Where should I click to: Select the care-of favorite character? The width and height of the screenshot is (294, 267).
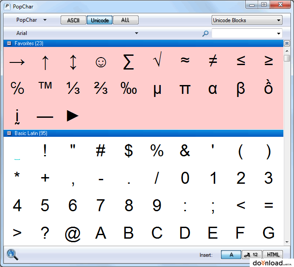pos(17,88)
